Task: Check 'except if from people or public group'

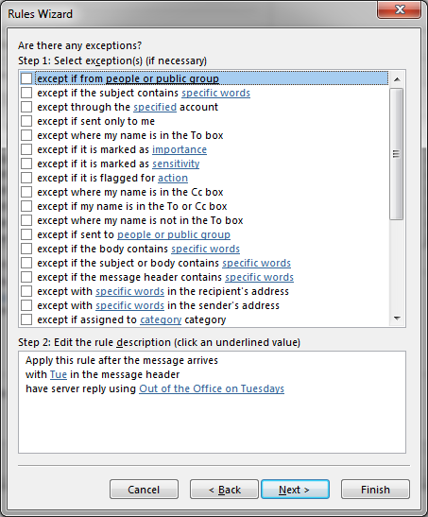Action: coord(26,78)
